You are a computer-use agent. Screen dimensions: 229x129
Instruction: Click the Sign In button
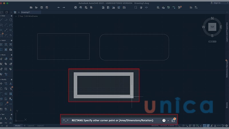click(217, 3)
